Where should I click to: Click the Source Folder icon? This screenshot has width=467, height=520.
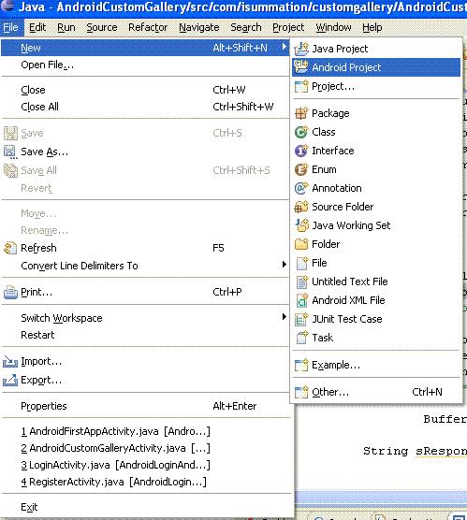[301, 207]
